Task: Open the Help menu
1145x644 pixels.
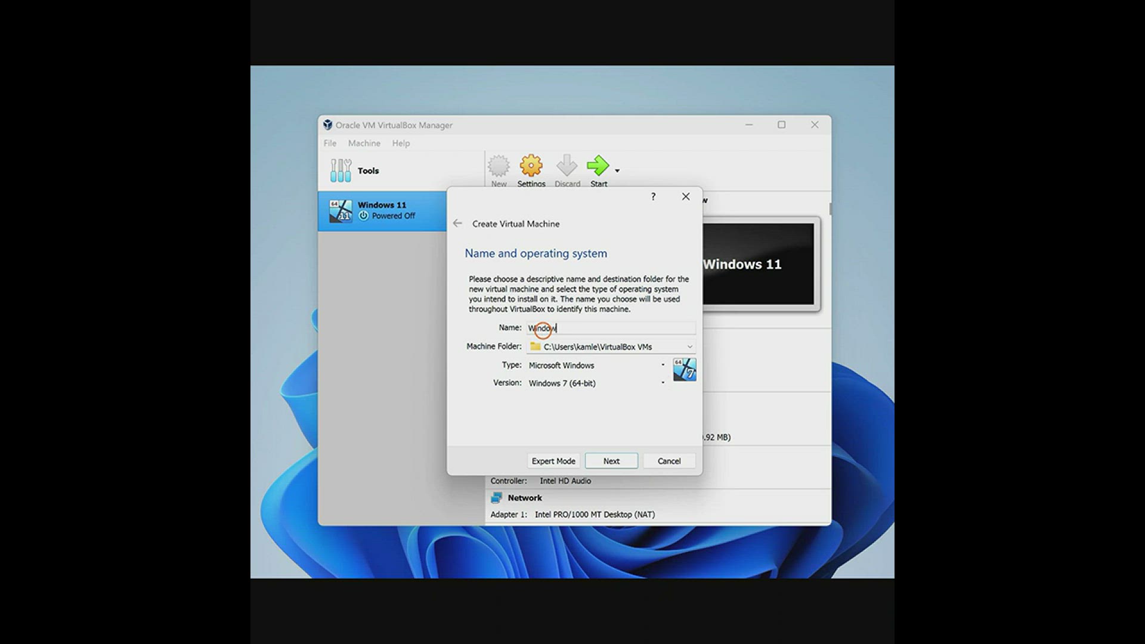Action: (401, 143)
